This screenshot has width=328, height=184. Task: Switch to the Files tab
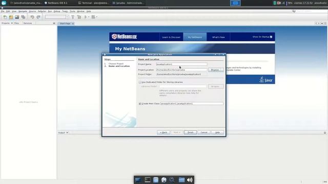coord(16,23)
